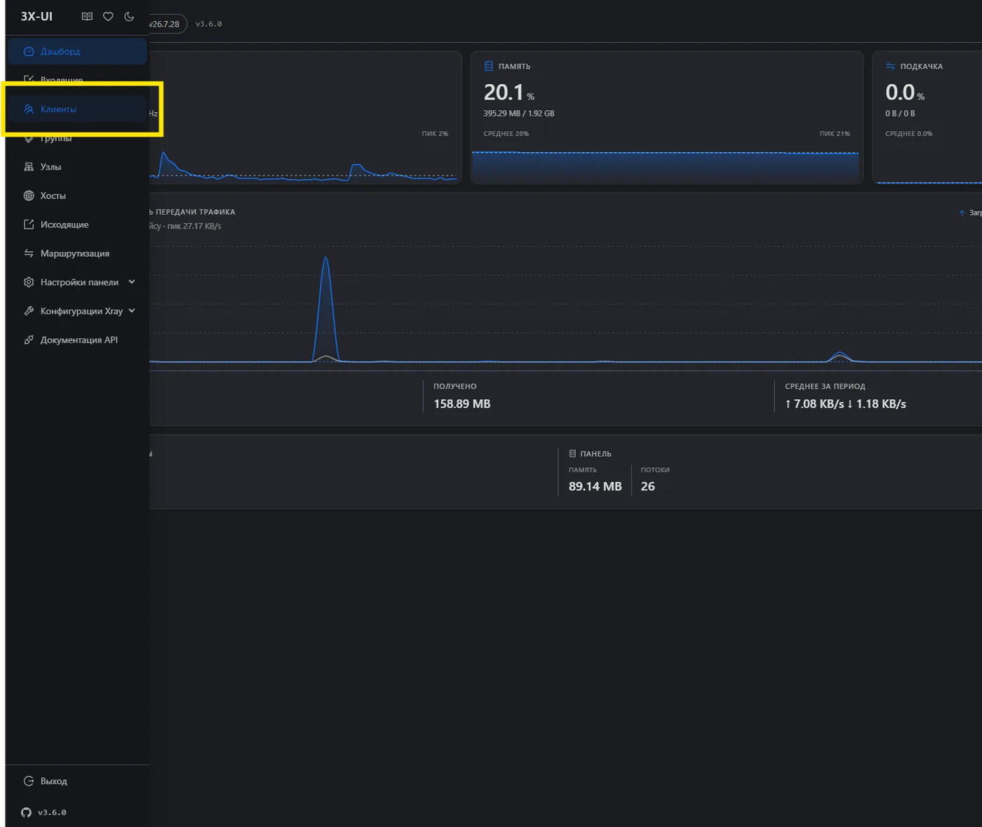The width and height of the screenshot is (982, 827).
Task: Go to the Узлы page
Action: [x=77, y=167]
